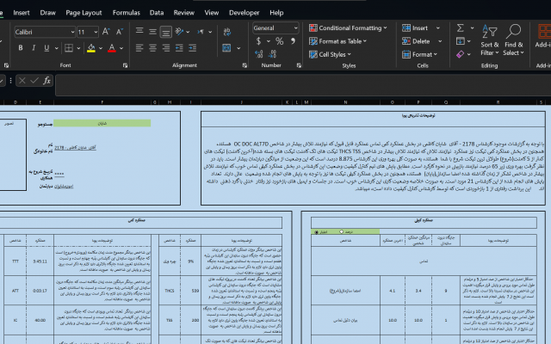Click the AutoSum sigma icon

[460, 28]
